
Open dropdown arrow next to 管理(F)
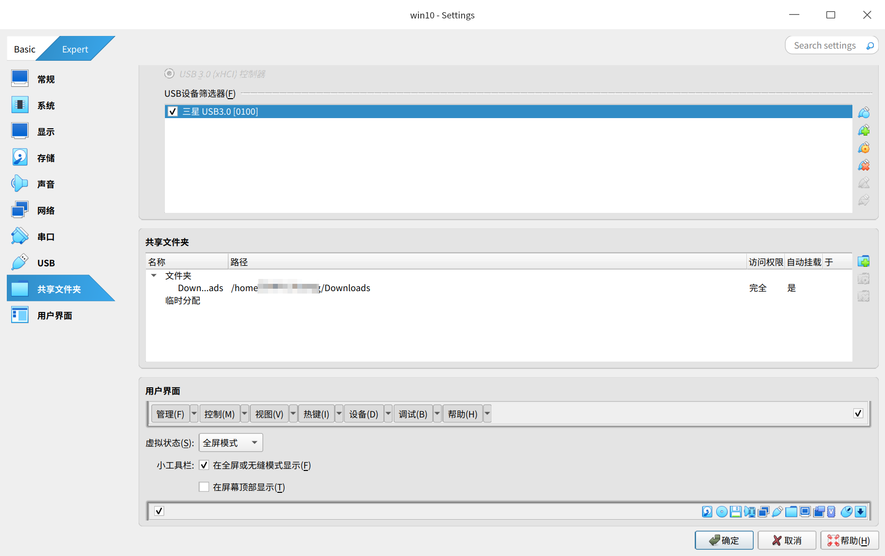[x=194, y=414]
